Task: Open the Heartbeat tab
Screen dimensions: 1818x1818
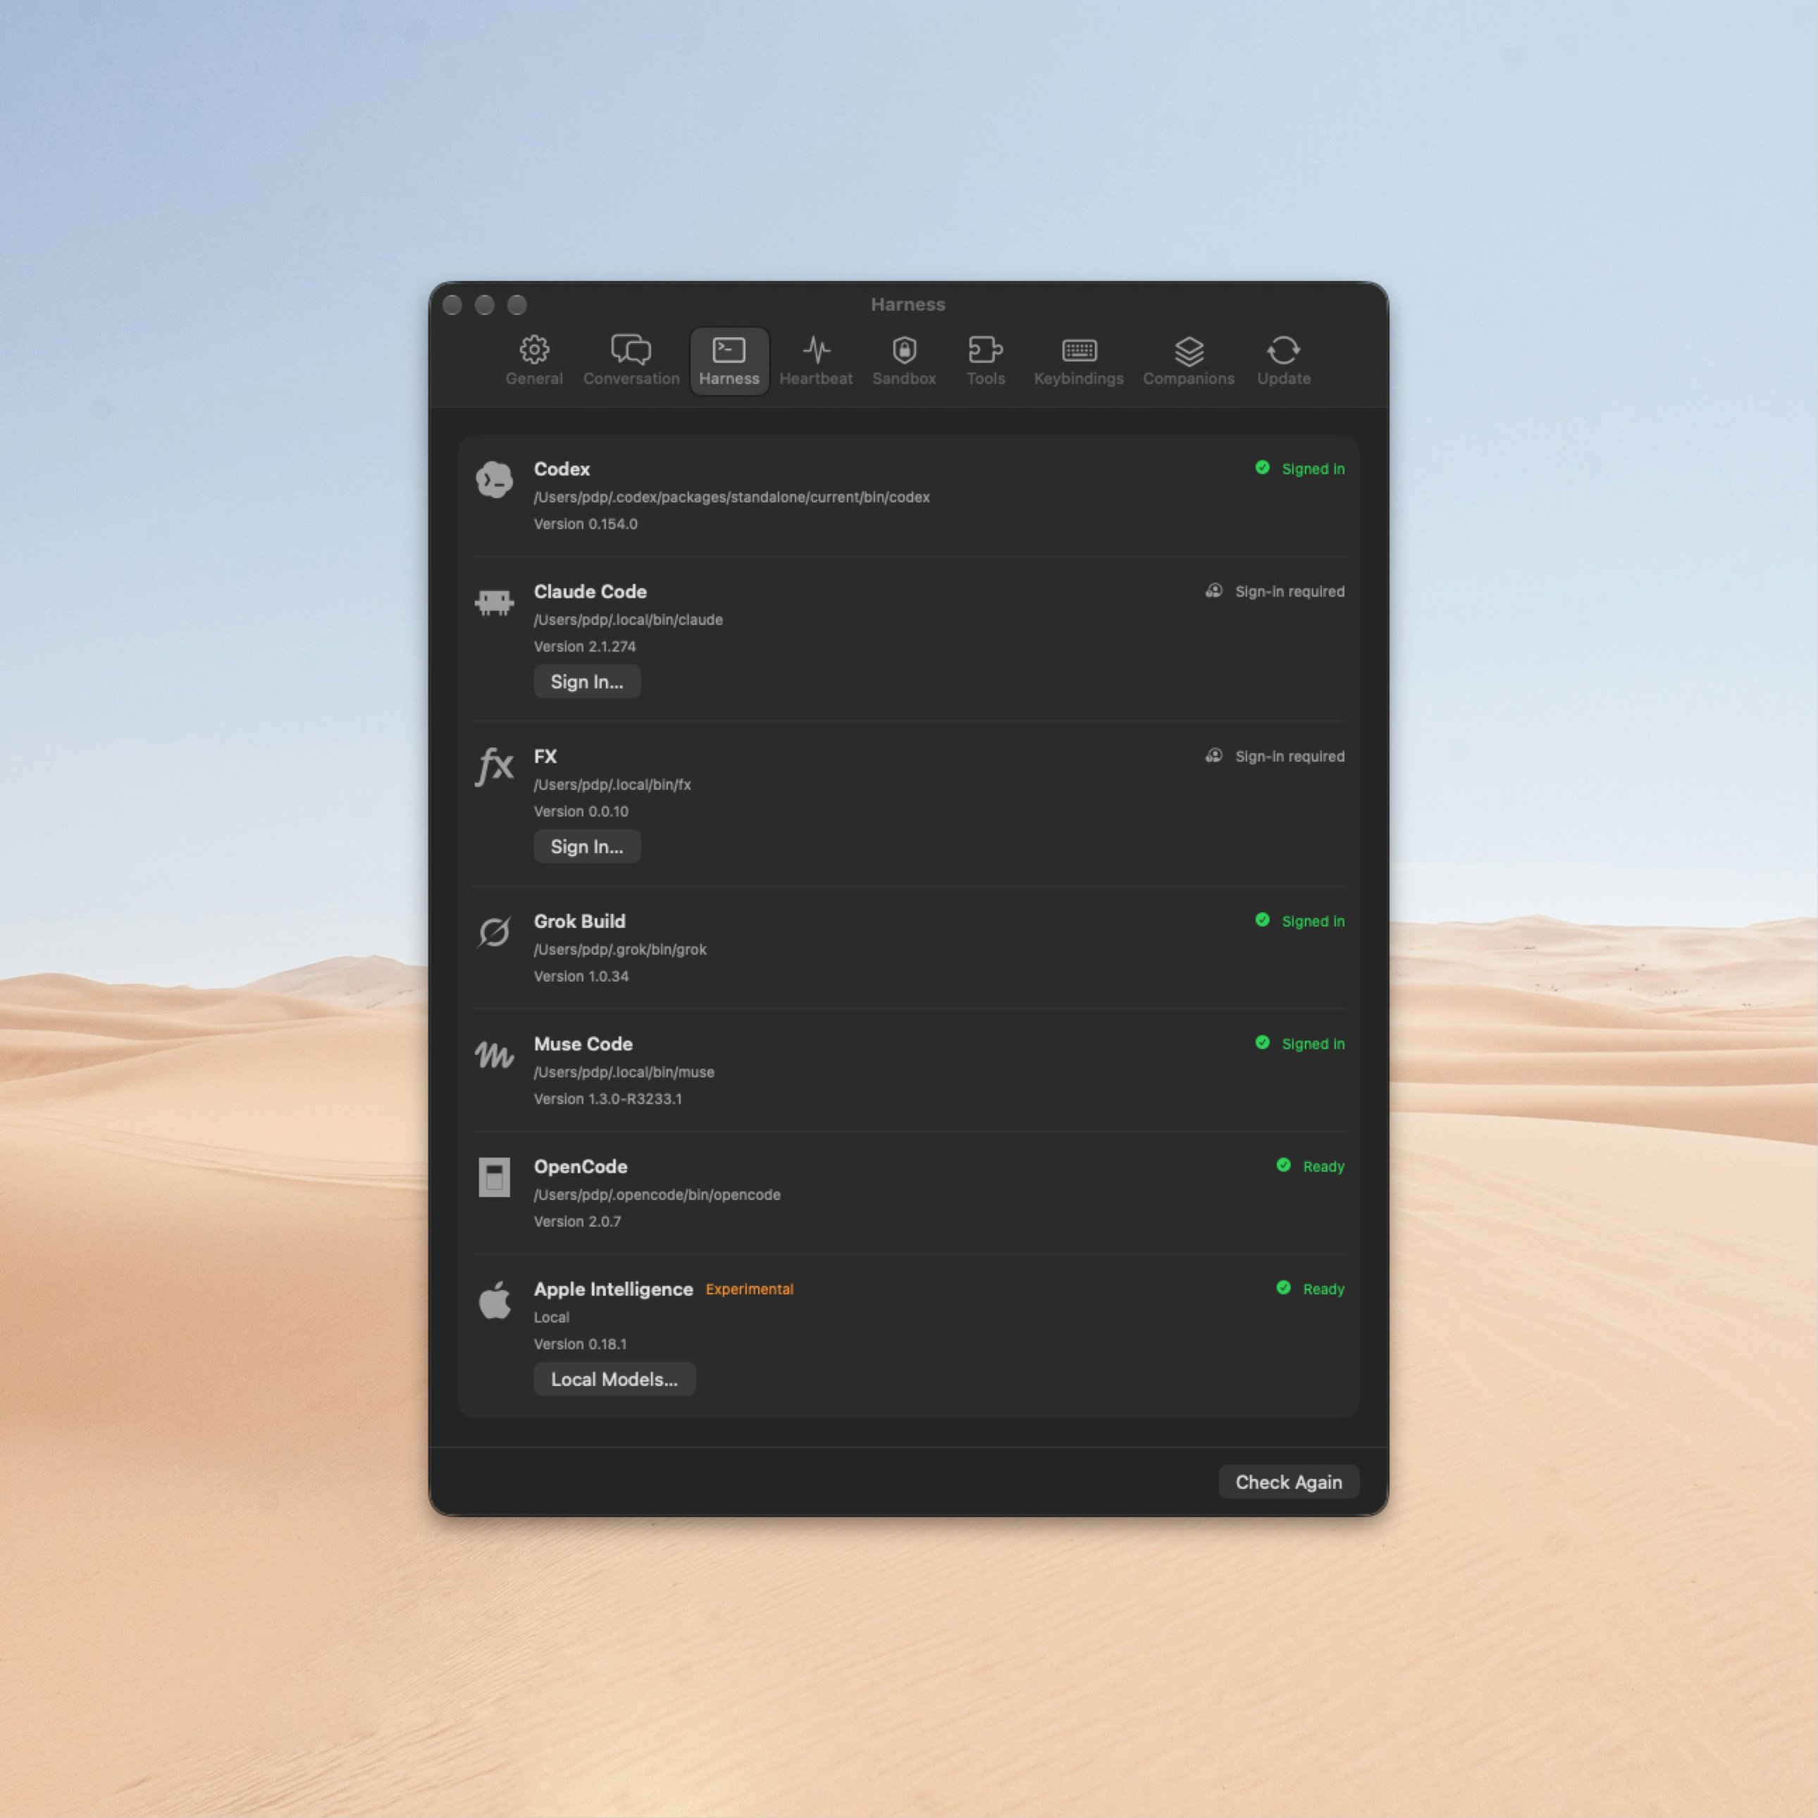Action: 816,360
